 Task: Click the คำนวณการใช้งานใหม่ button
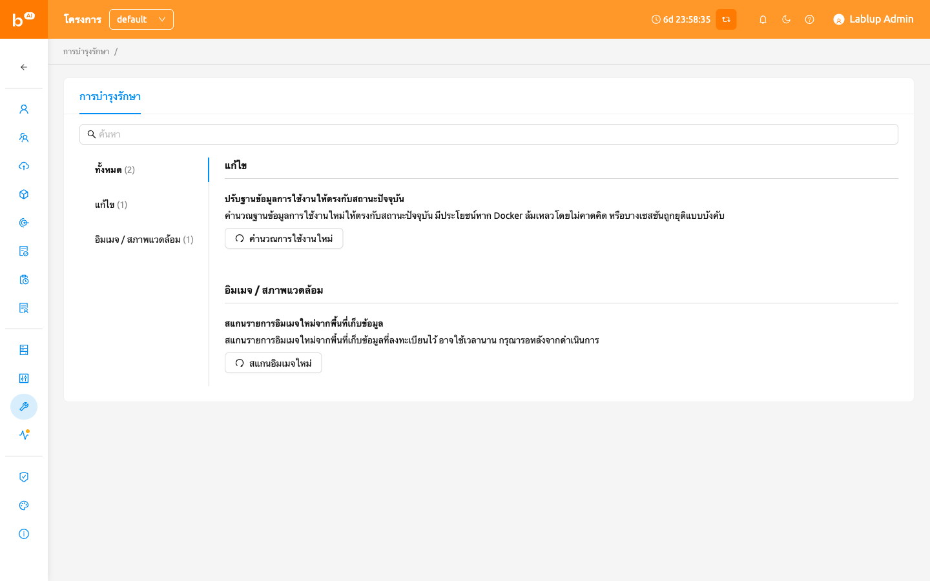284,238
